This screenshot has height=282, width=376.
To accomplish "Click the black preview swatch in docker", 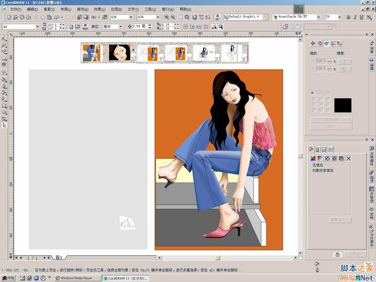I will [343, 105].
